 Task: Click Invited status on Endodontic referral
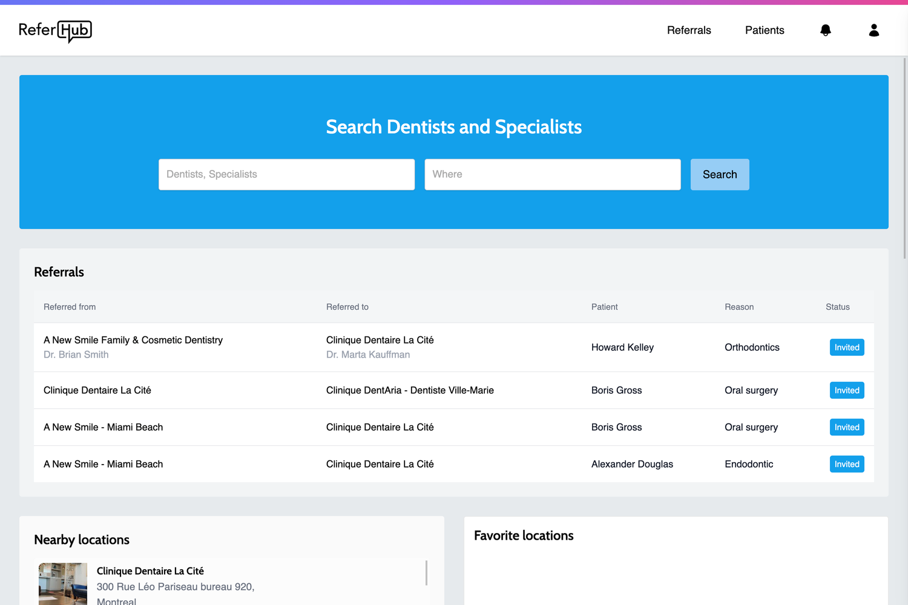[x=847, y=464]
